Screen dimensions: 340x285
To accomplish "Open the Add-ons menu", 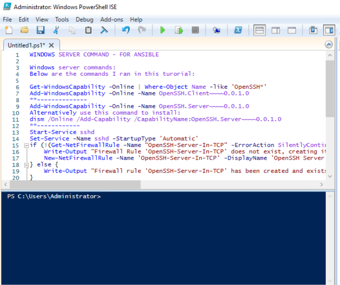I will [111, 20].
